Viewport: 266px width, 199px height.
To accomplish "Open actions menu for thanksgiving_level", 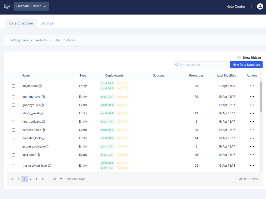I will pyautogui.click(x=252, y=166).
